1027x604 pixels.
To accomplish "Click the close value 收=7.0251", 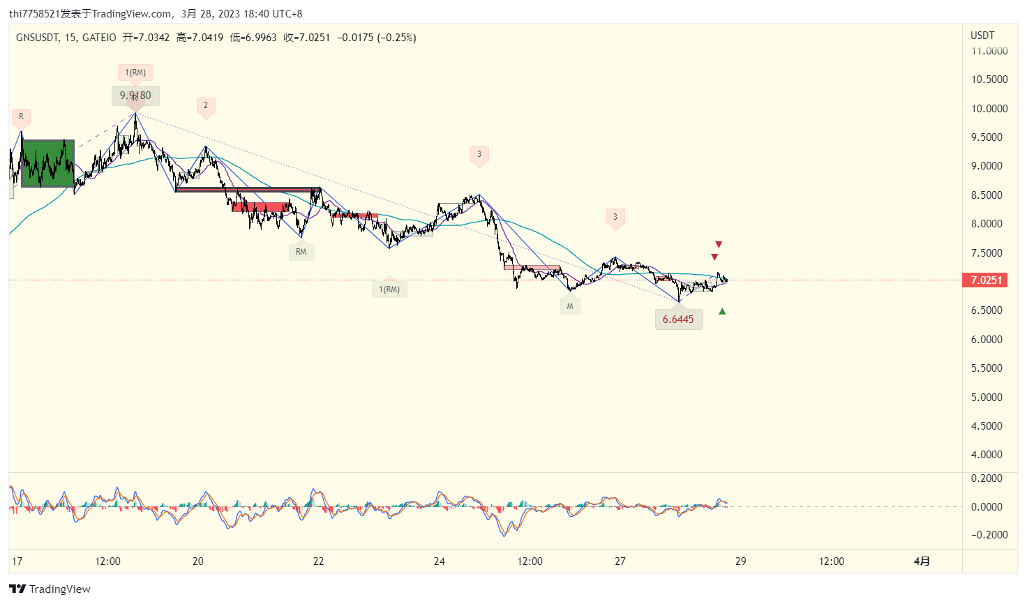I will pos(307,38).
